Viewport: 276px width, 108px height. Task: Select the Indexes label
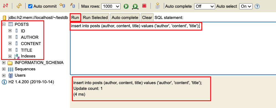point(28,56)
